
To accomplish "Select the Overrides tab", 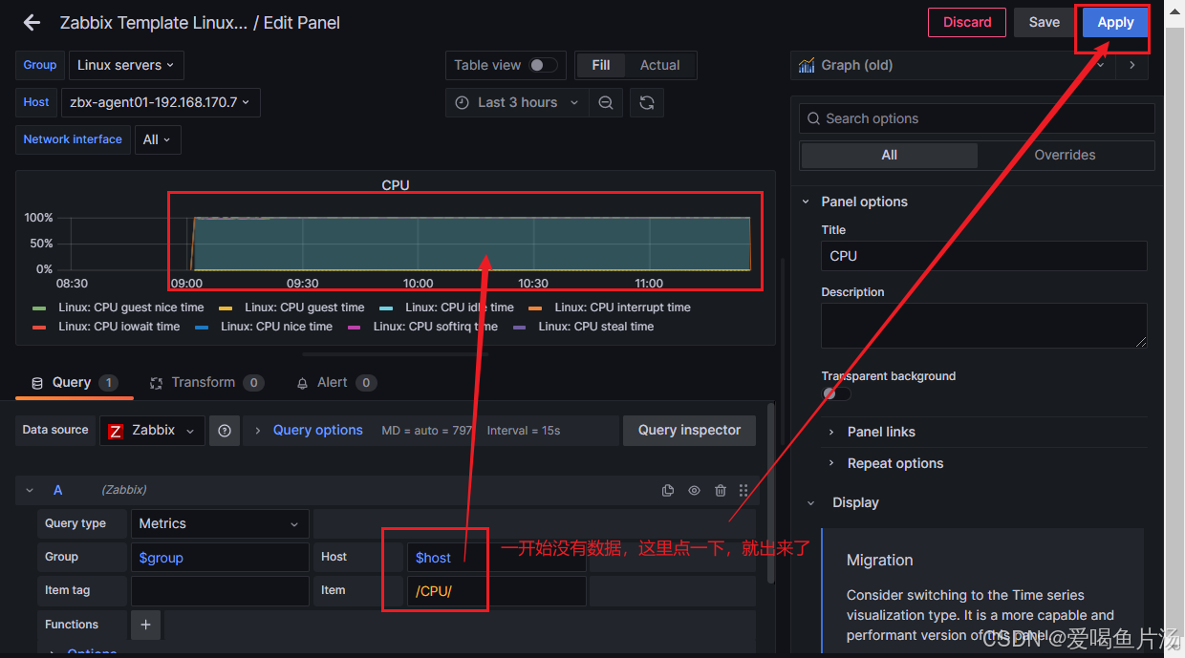I will pos(1065,155).
